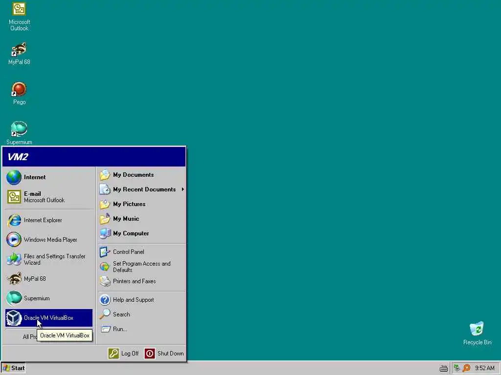Viewport: 501px width, 375px height.
Task: Open Help and Support
Action: pos(142,300)
